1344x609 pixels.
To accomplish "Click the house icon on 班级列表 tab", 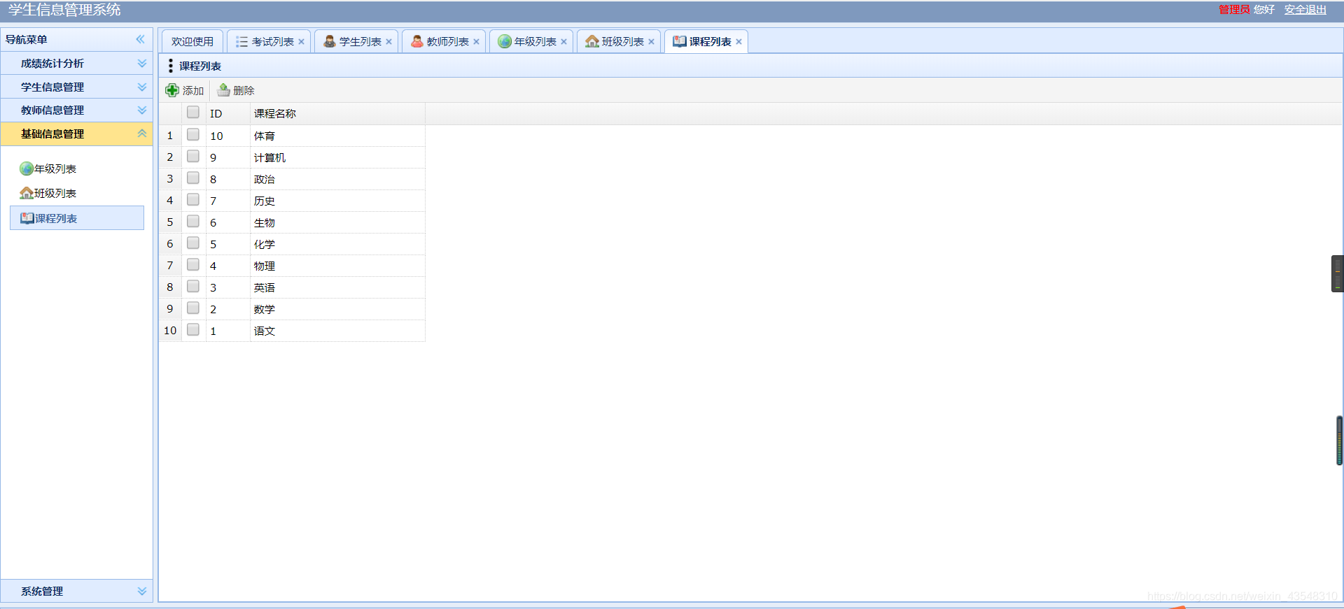I will click(x=591, y=41).
